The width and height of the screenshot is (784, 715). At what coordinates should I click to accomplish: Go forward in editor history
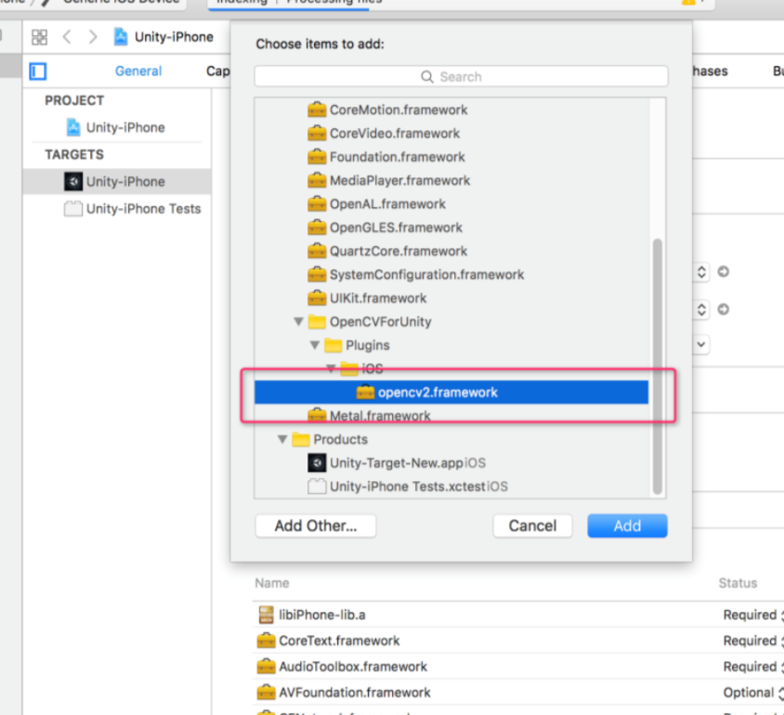click(x=93, y=37)
